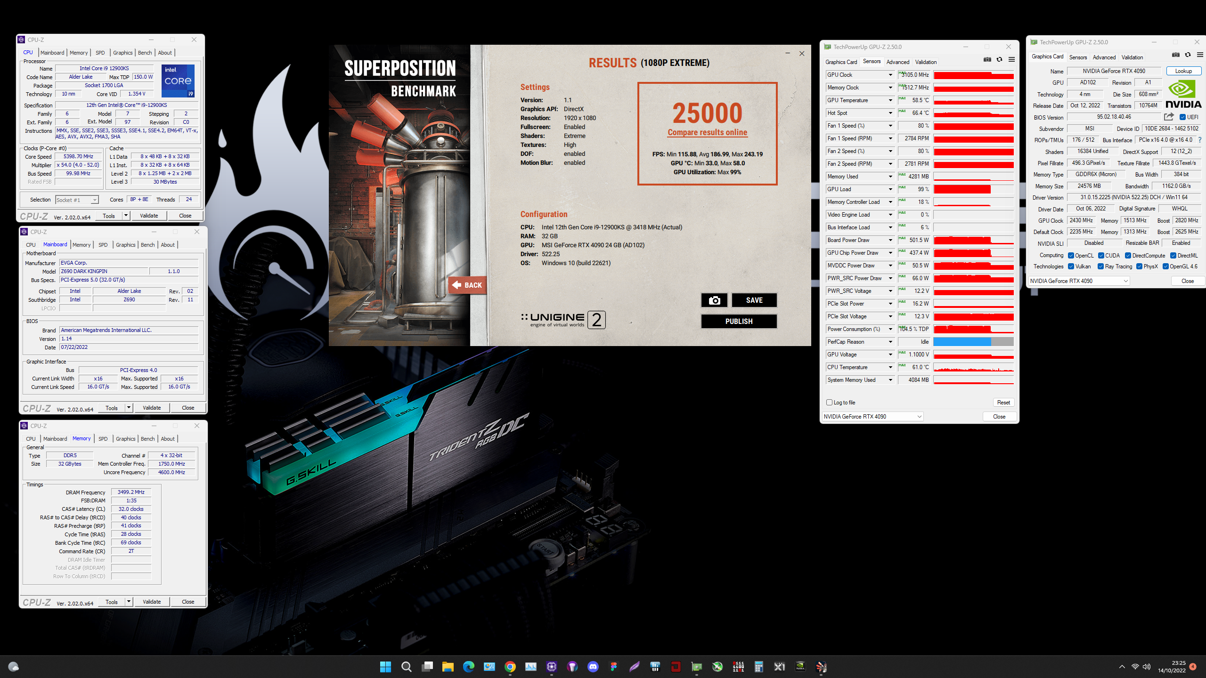Open the PerfCap Reason sensor dropdown

tap(890, 342)
